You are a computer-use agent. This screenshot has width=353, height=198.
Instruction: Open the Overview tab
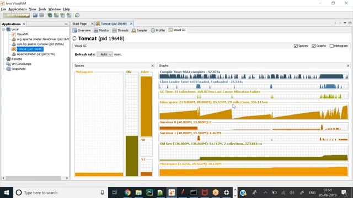82,30
